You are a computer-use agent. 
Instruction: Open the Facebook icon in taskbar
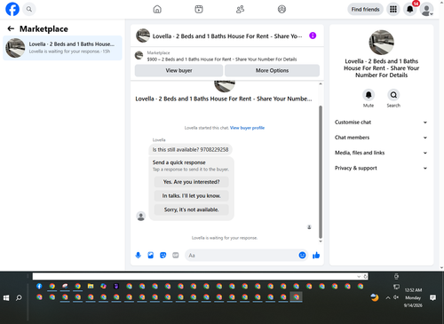[39, 286]
